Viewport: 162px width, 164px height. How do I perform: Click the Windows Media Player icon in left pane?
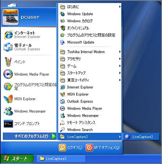pos(8,74)
